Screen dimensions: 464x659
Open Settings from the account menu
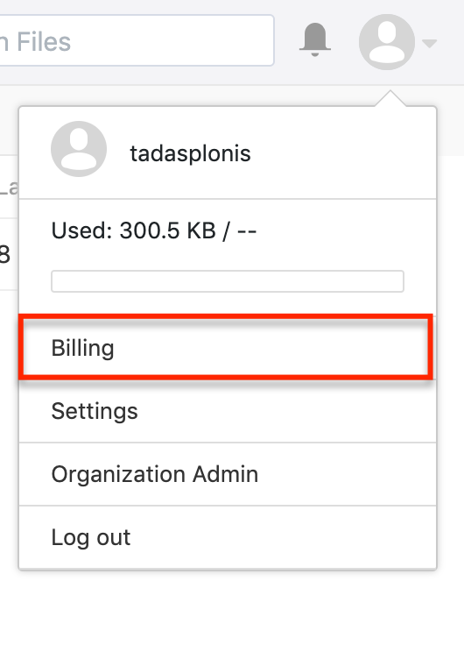pos(228,411)
